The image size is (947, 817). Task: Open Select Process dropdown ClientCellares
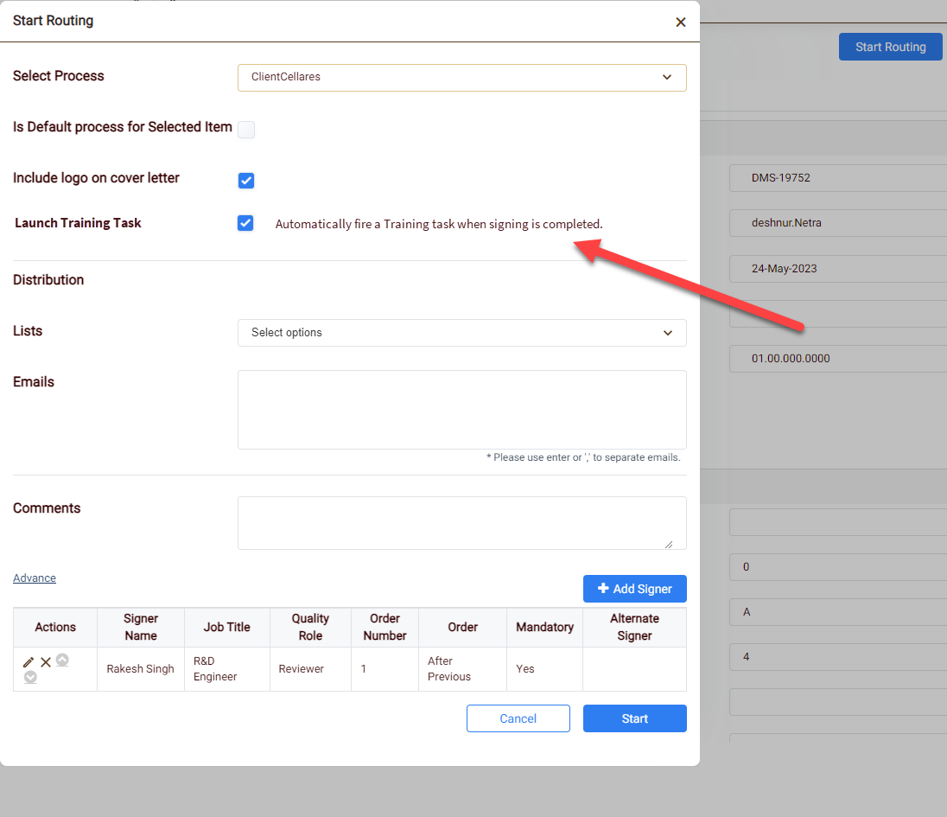[x=462, y=77]
